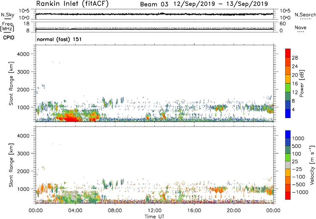Click the power panel 'Slant Range [km]' label

[x=11, y=83]
